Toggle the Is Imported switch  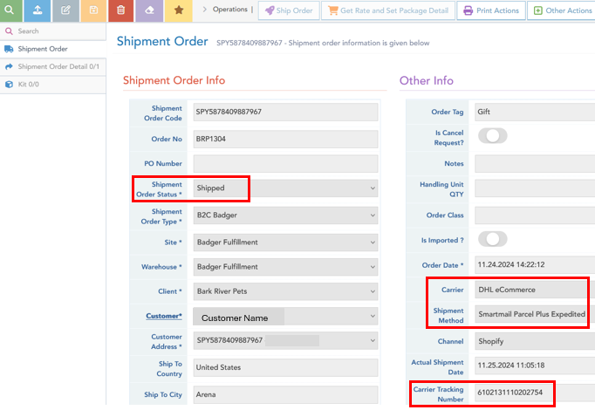point(492,238)
